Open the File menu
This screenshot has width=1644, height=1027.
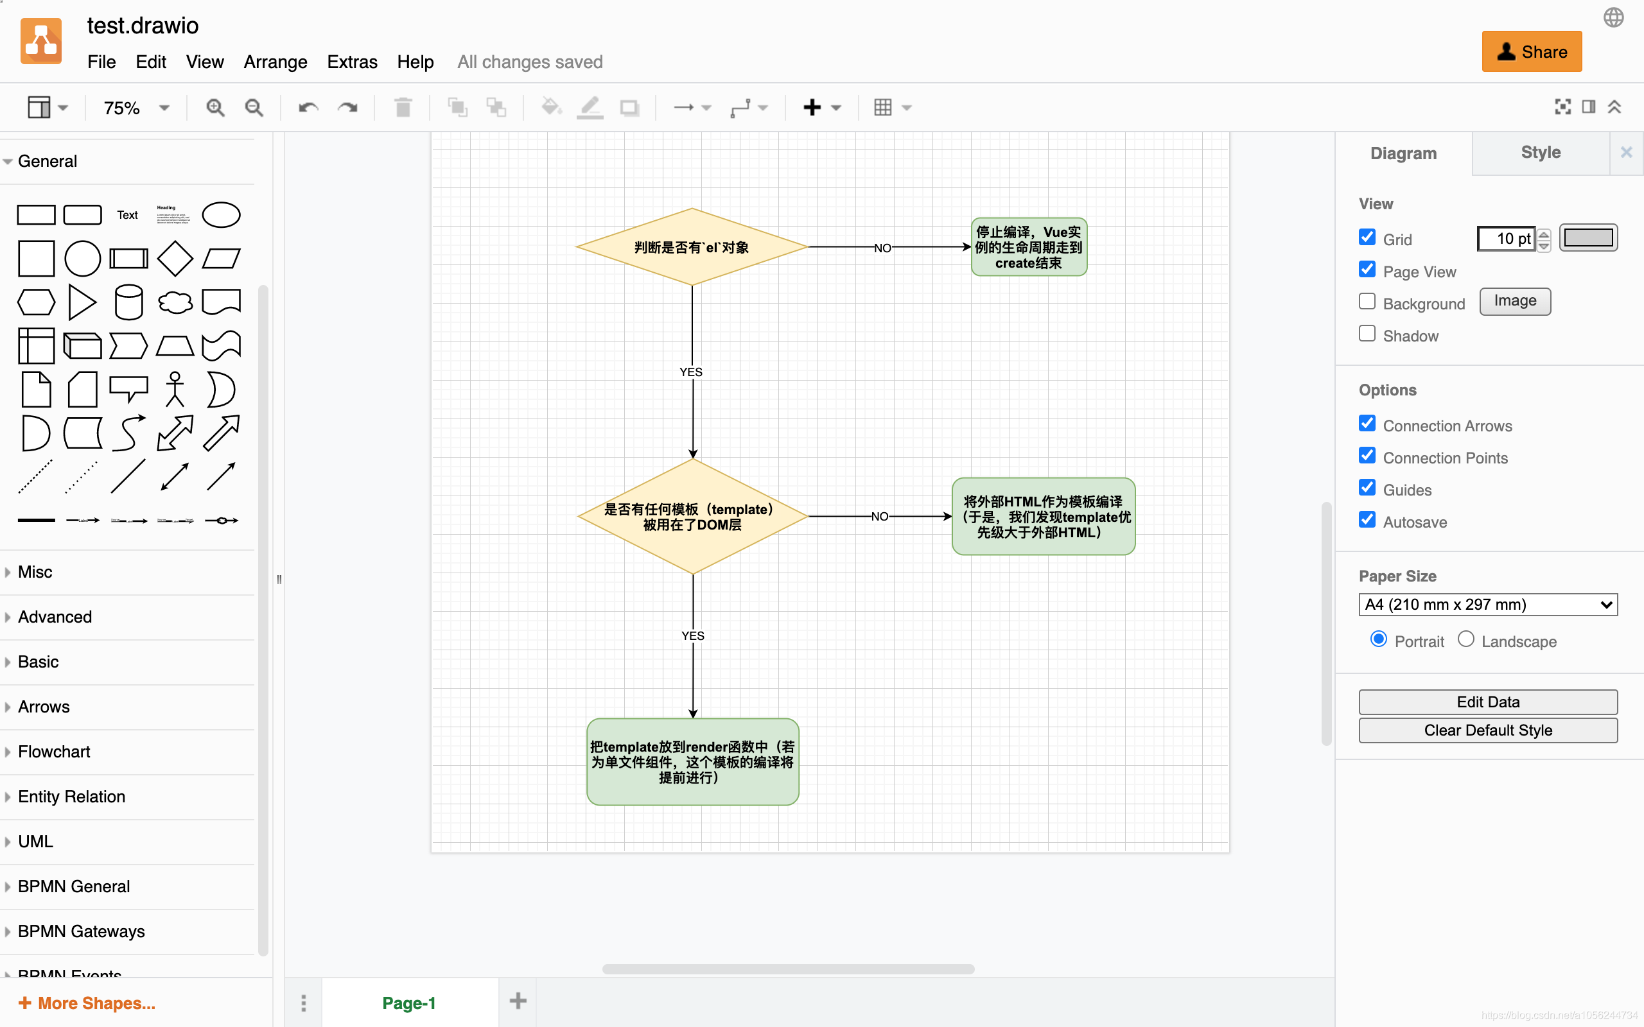101,62
